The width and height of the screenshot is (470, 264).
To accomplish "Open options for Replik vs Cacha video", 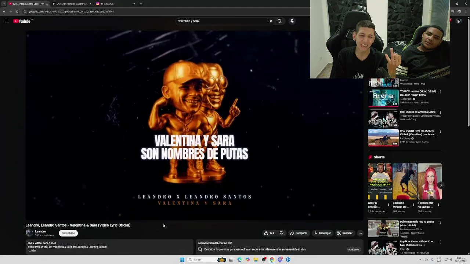I will click(440, 242).
